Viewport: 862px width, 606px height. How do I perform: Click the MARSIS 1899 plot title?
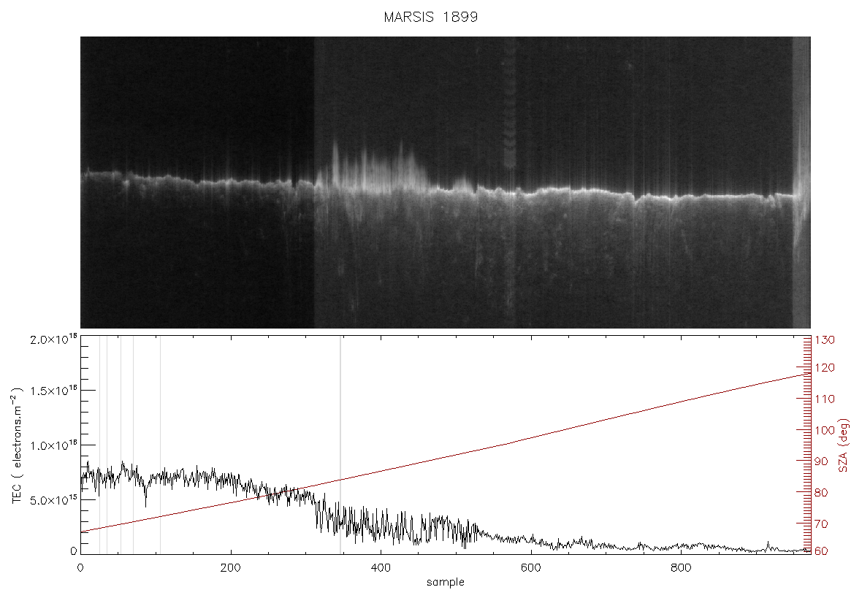(430, 17)
